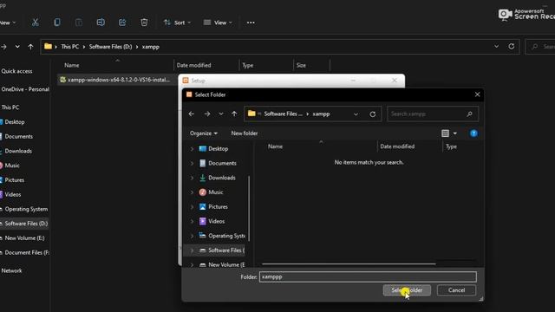
Task: Select Pictures in the dialog tree
Action: click(x=218, y=206)
